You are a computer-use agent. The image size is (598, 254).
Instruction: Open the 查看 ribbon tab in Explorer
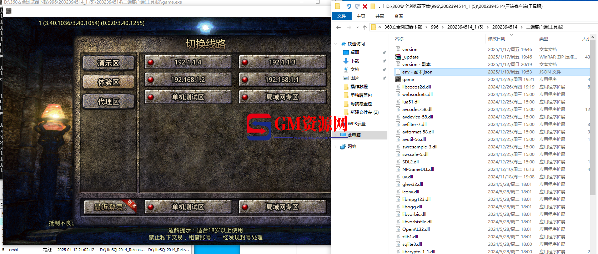[x=399, y=16]
